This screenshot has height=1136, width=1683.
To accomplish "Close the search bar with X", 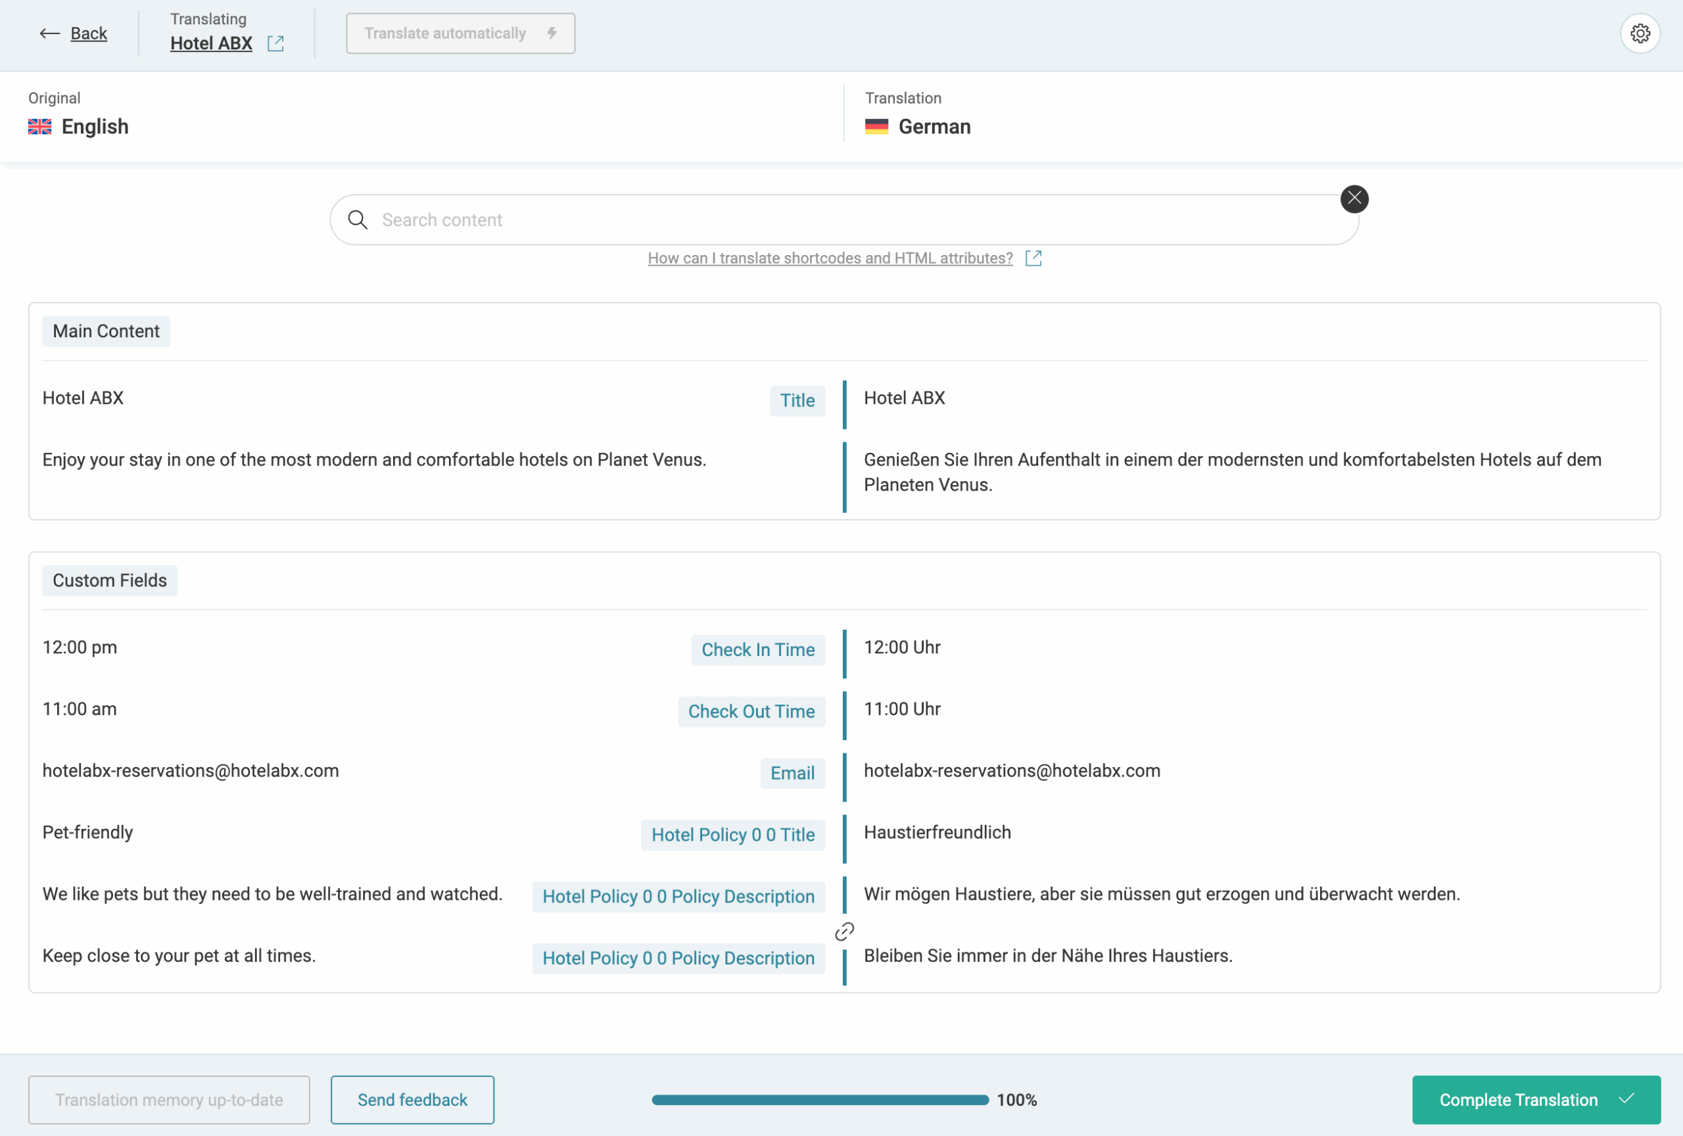I will point(1354,199).
